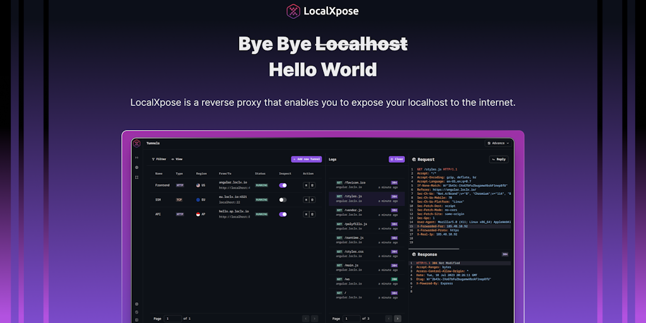Open the square frame icon in the sidebar
This screenshot has width=646, height=323.
click(x=137, y=177)
